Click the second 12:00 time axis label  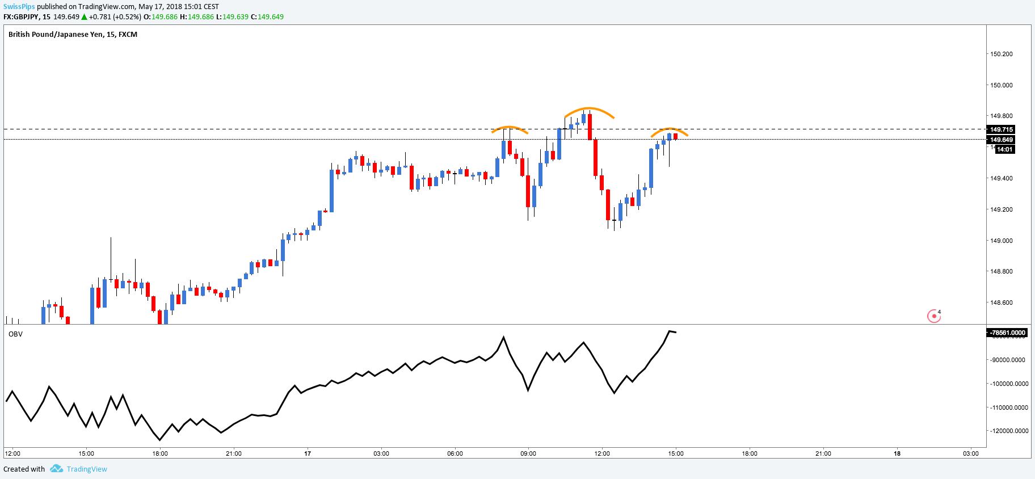(x=602, y=453)
